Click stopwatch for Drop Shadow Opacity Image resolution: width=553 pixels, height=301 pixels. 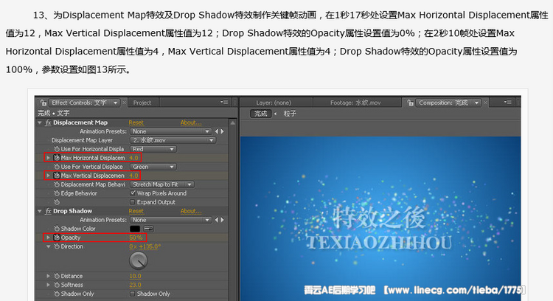click(57, 238)
